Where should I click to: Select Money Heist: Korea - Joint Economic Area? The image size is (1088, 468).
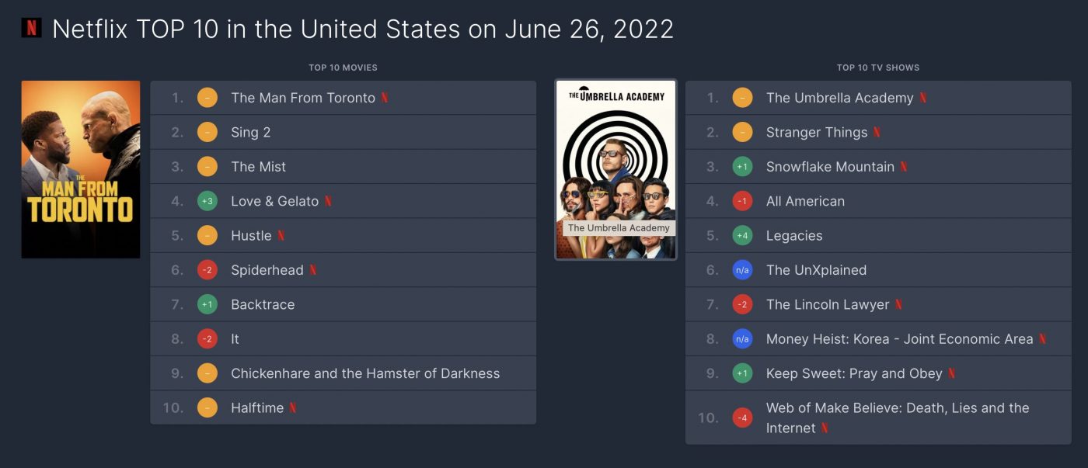[x=878, y=339]
